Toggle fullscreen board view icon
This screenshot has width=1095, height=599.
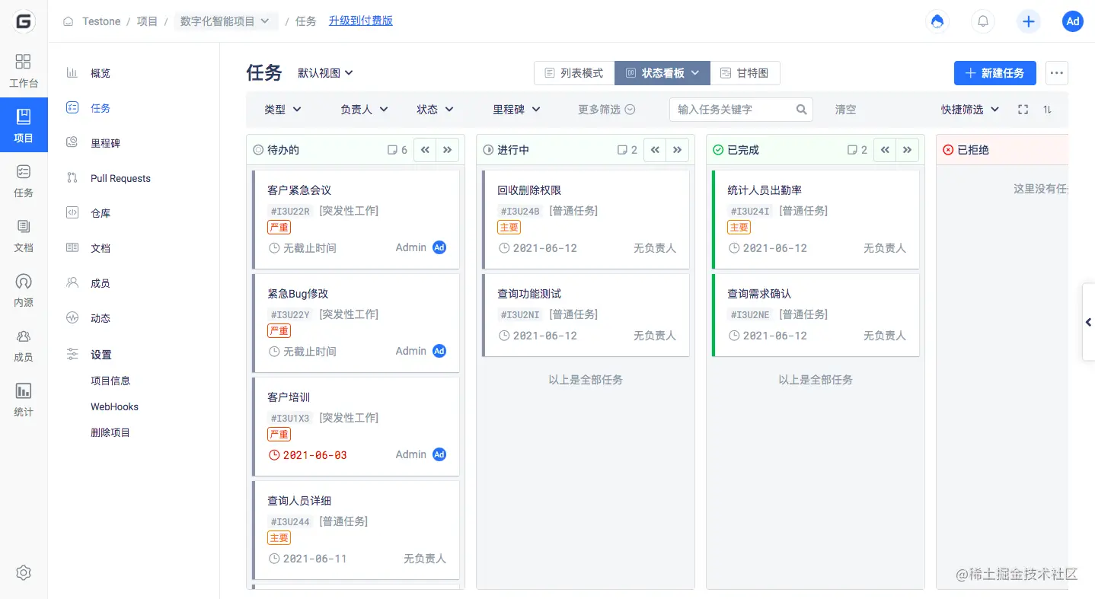click(x=1023, y=110)
